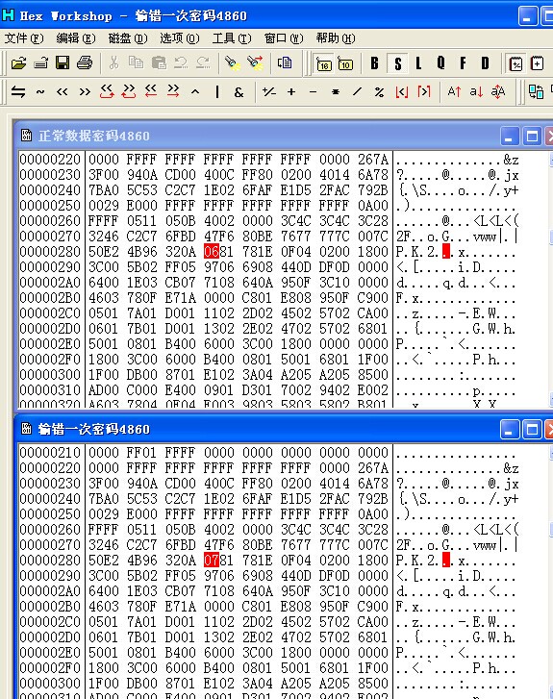553x699 pixels.
Task: Open the 工具(T) menu
Action: [232, 38]
